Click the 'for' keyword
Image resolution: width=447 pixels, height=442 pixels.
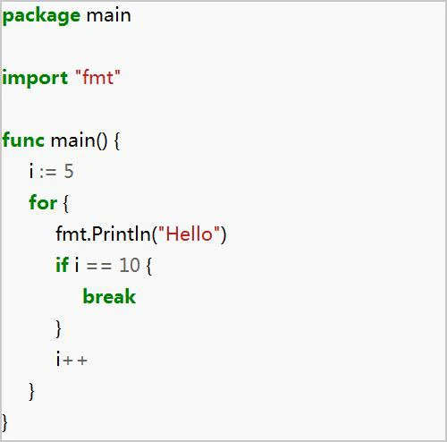[x=43, y=202]
